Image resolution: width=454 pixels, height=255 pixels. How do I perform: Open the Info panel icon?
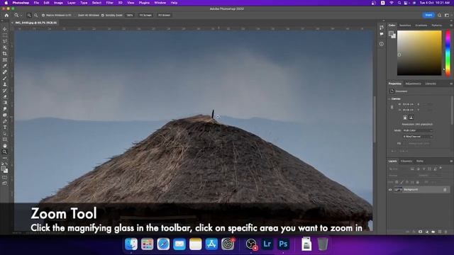382,44
